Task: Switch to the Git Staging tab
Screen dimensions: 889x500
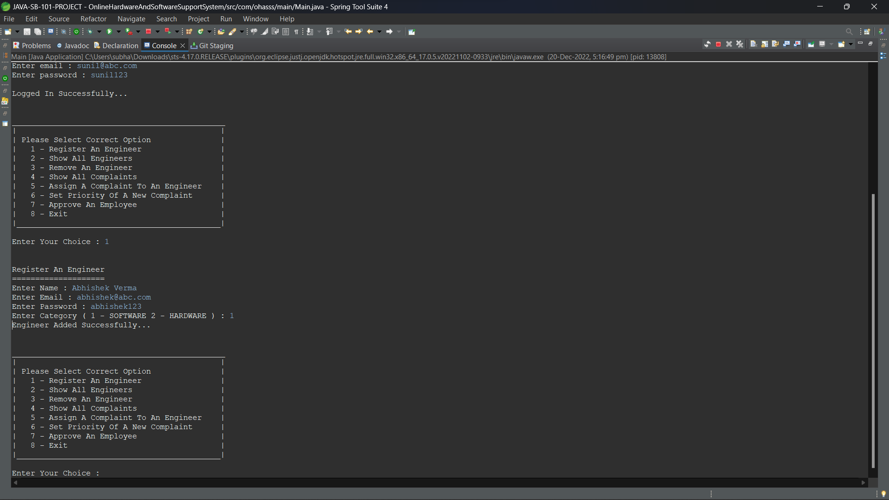Action: click(212, 45)
